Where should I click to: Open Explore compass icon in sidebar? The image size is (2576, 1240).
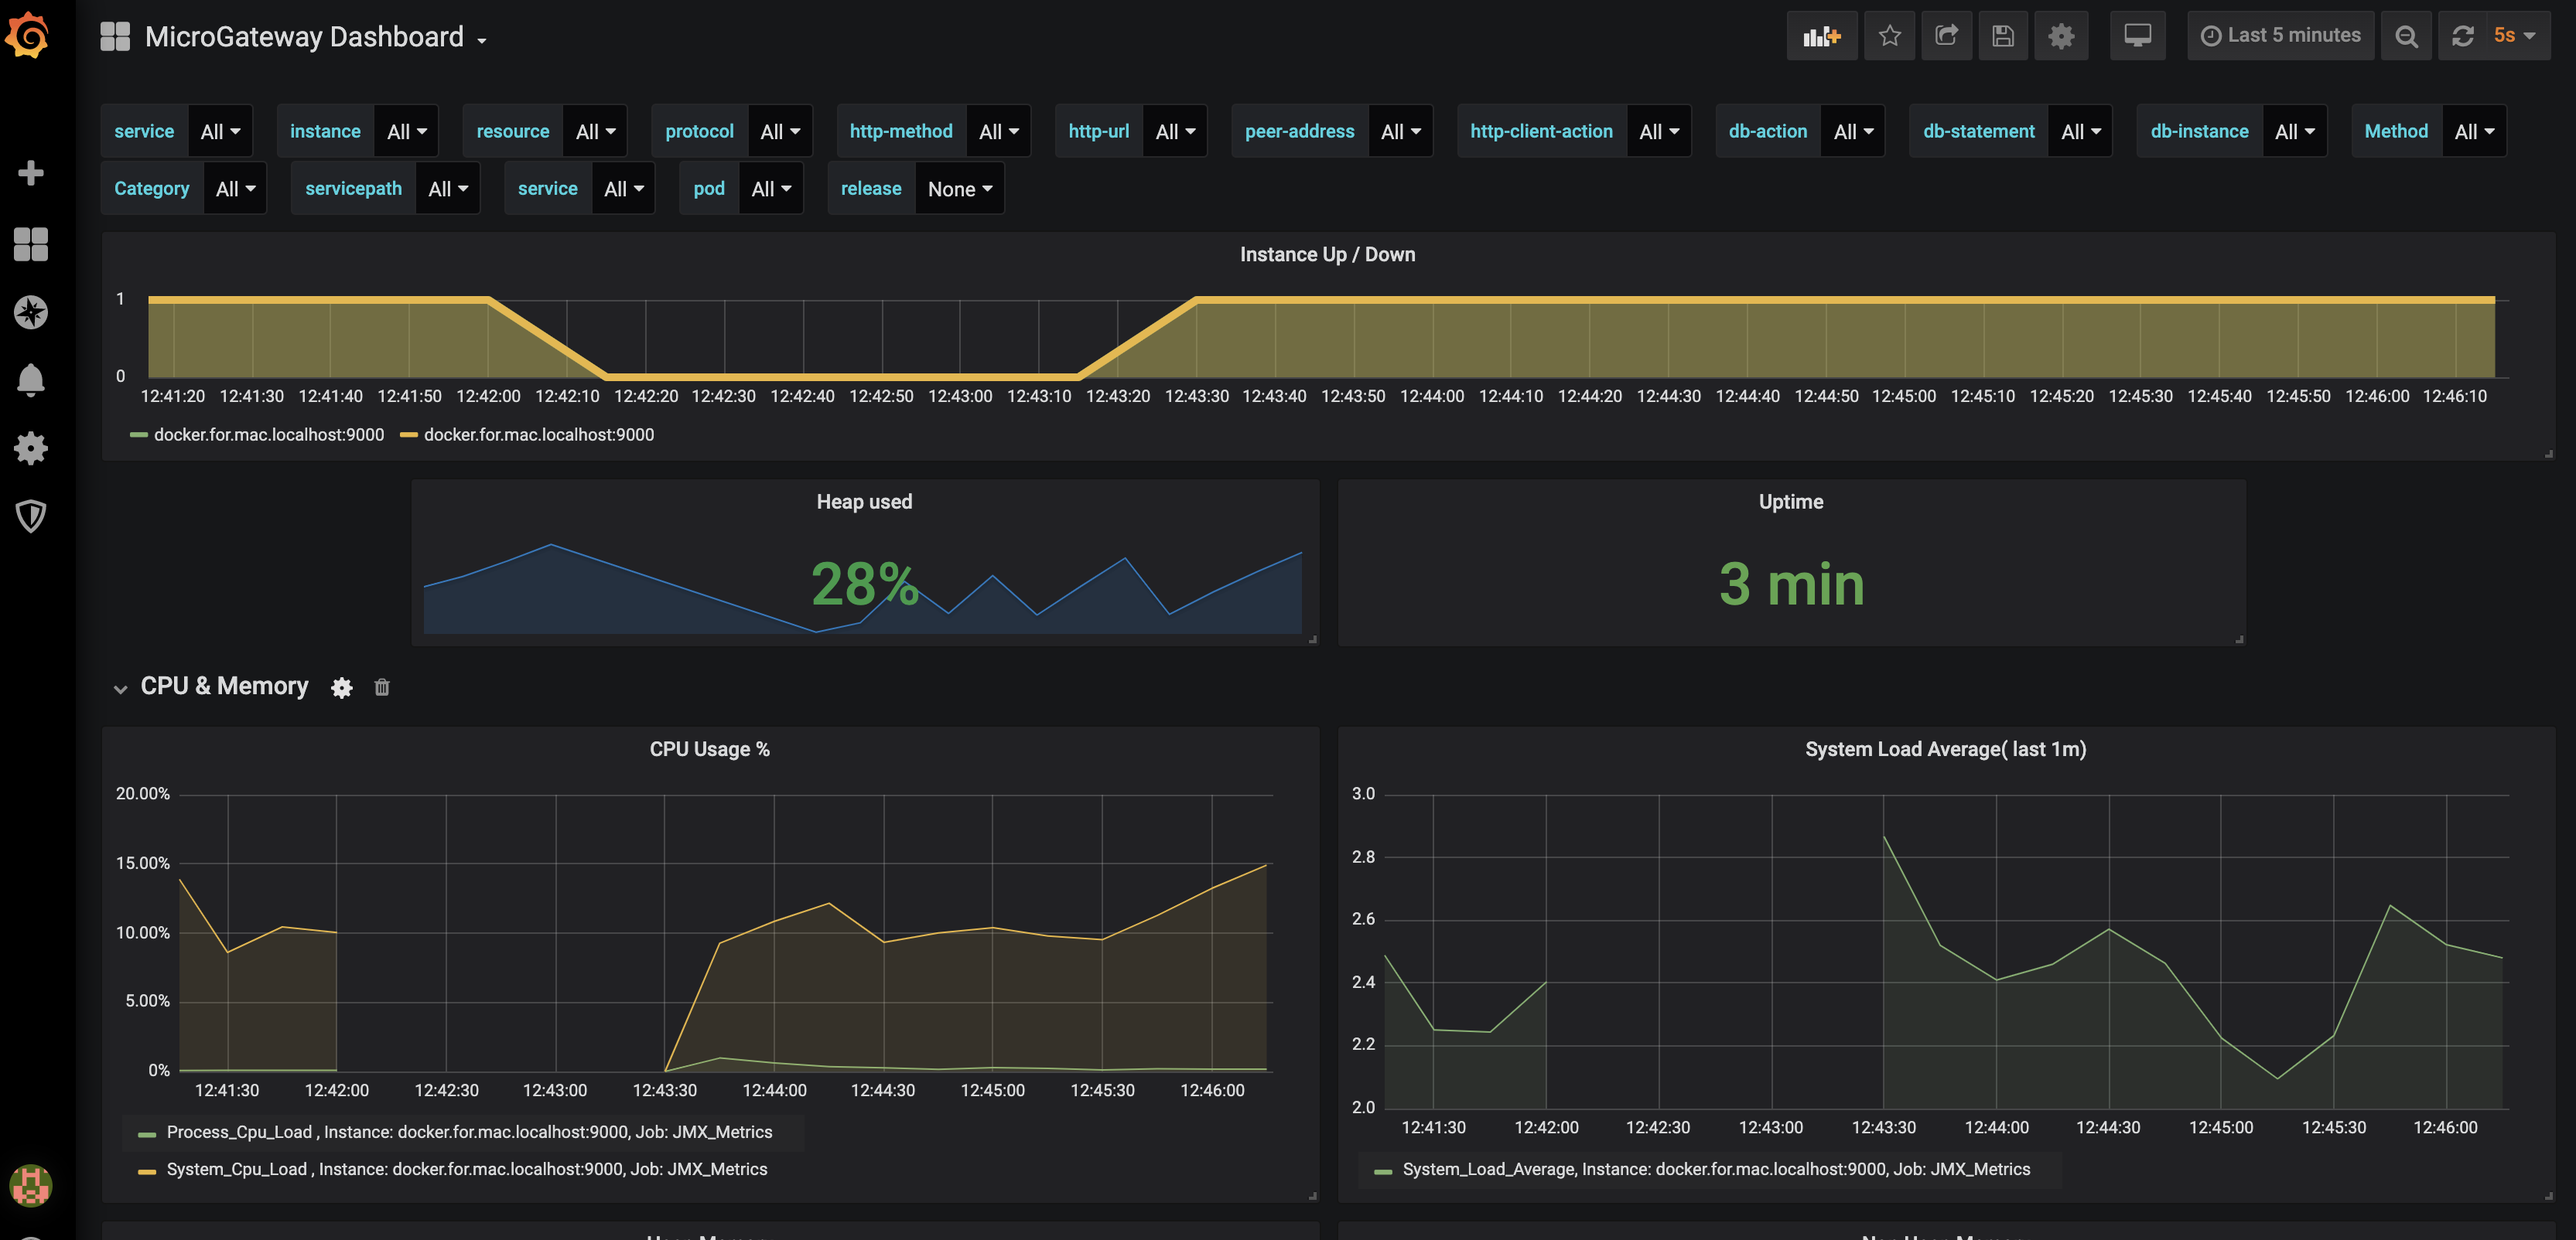click(31, 313)
